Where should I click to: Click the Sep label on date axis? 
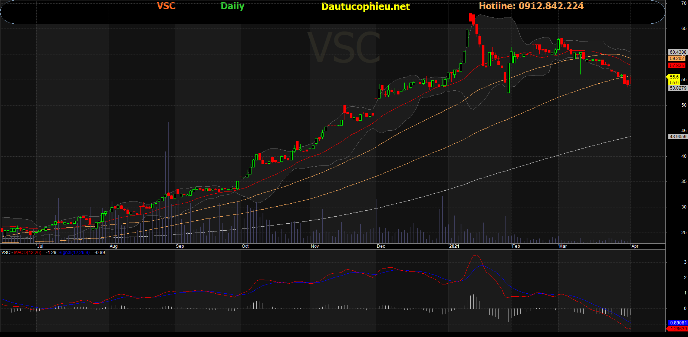(x=180, y=246)
